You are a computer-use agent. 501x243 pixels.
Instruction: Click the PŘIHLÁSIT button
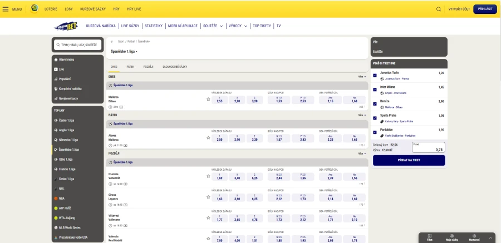[x=485, y=9]
